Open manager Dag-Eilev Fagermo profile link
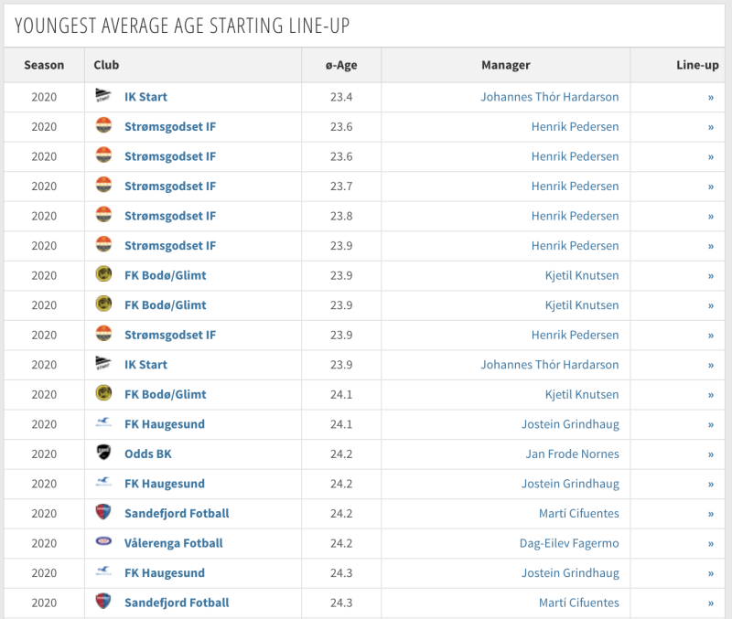 pyautogui.click(x=569, y=543)
